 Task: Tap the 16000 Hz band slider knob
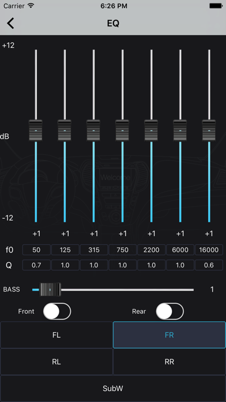pyautogui.click(x=209, y=131)
